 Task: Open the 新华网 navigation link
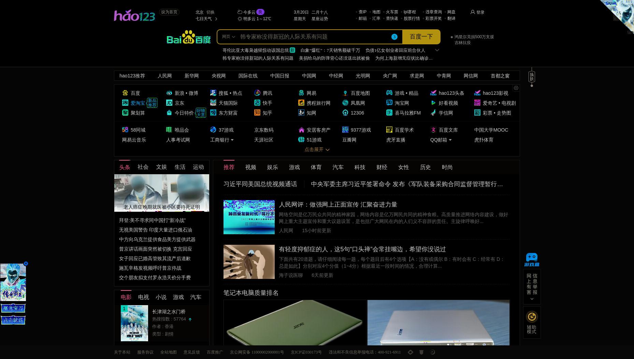click(x=191, y=76)
